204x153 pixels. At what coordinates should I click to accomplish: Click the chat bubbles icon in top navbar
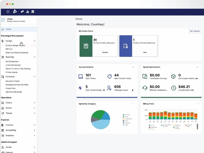pyautogui.click(x=22, y=11)
